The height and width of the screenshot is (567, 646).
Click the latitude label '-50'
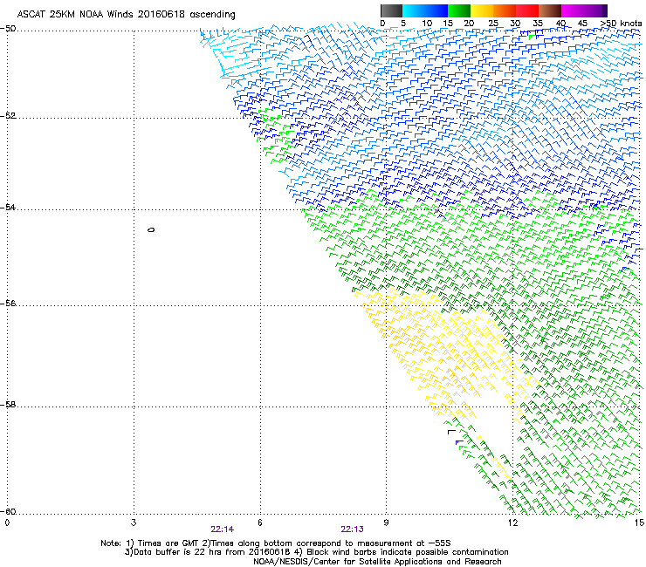click(x=8, y=29)
